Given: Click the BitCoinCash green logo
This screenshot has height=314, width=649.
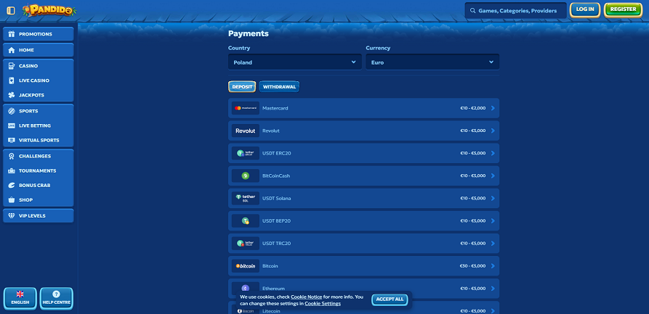Looking at the screenshot, I should click(x=246, y=175).
